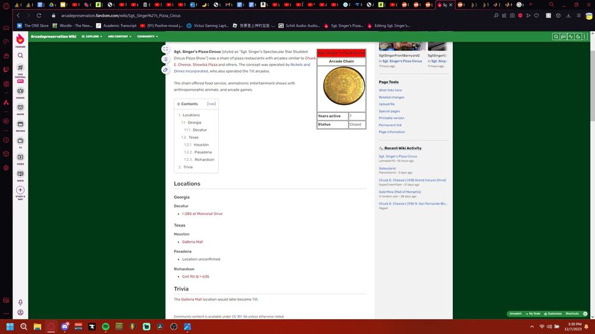Open browser easy setup sliders icon
Viewport: 595px width, 334px height.
[x=579, y=15]
